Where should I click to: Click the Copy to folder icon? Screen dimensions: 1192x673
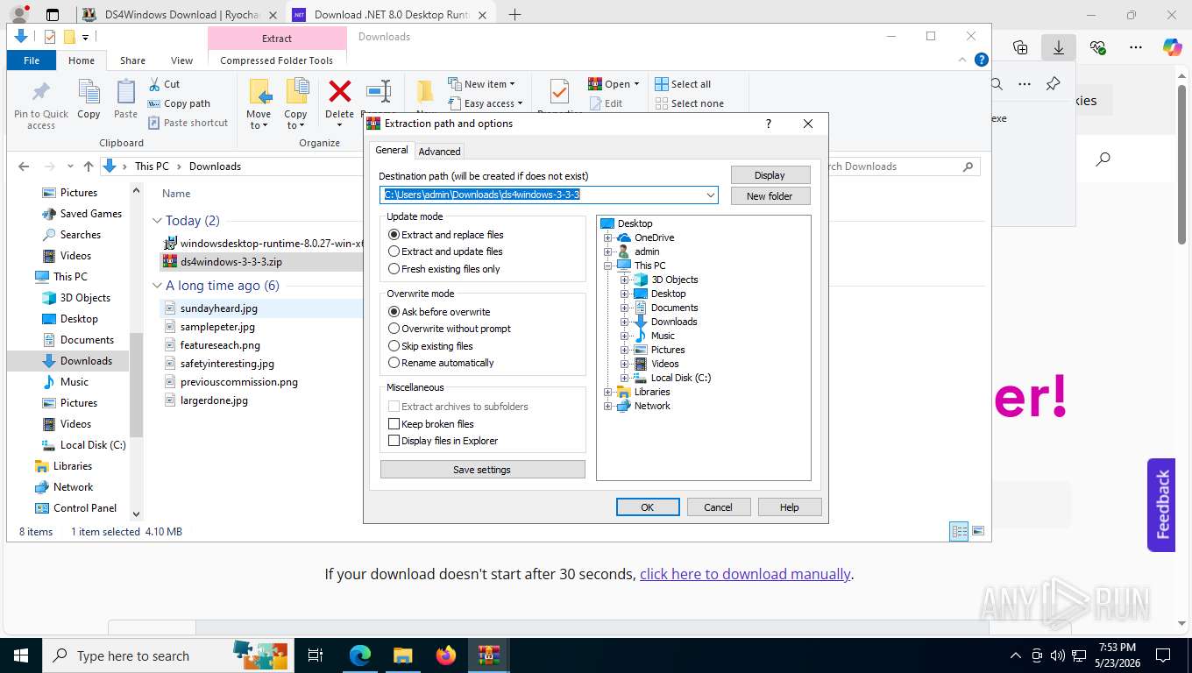coord(296,92)
